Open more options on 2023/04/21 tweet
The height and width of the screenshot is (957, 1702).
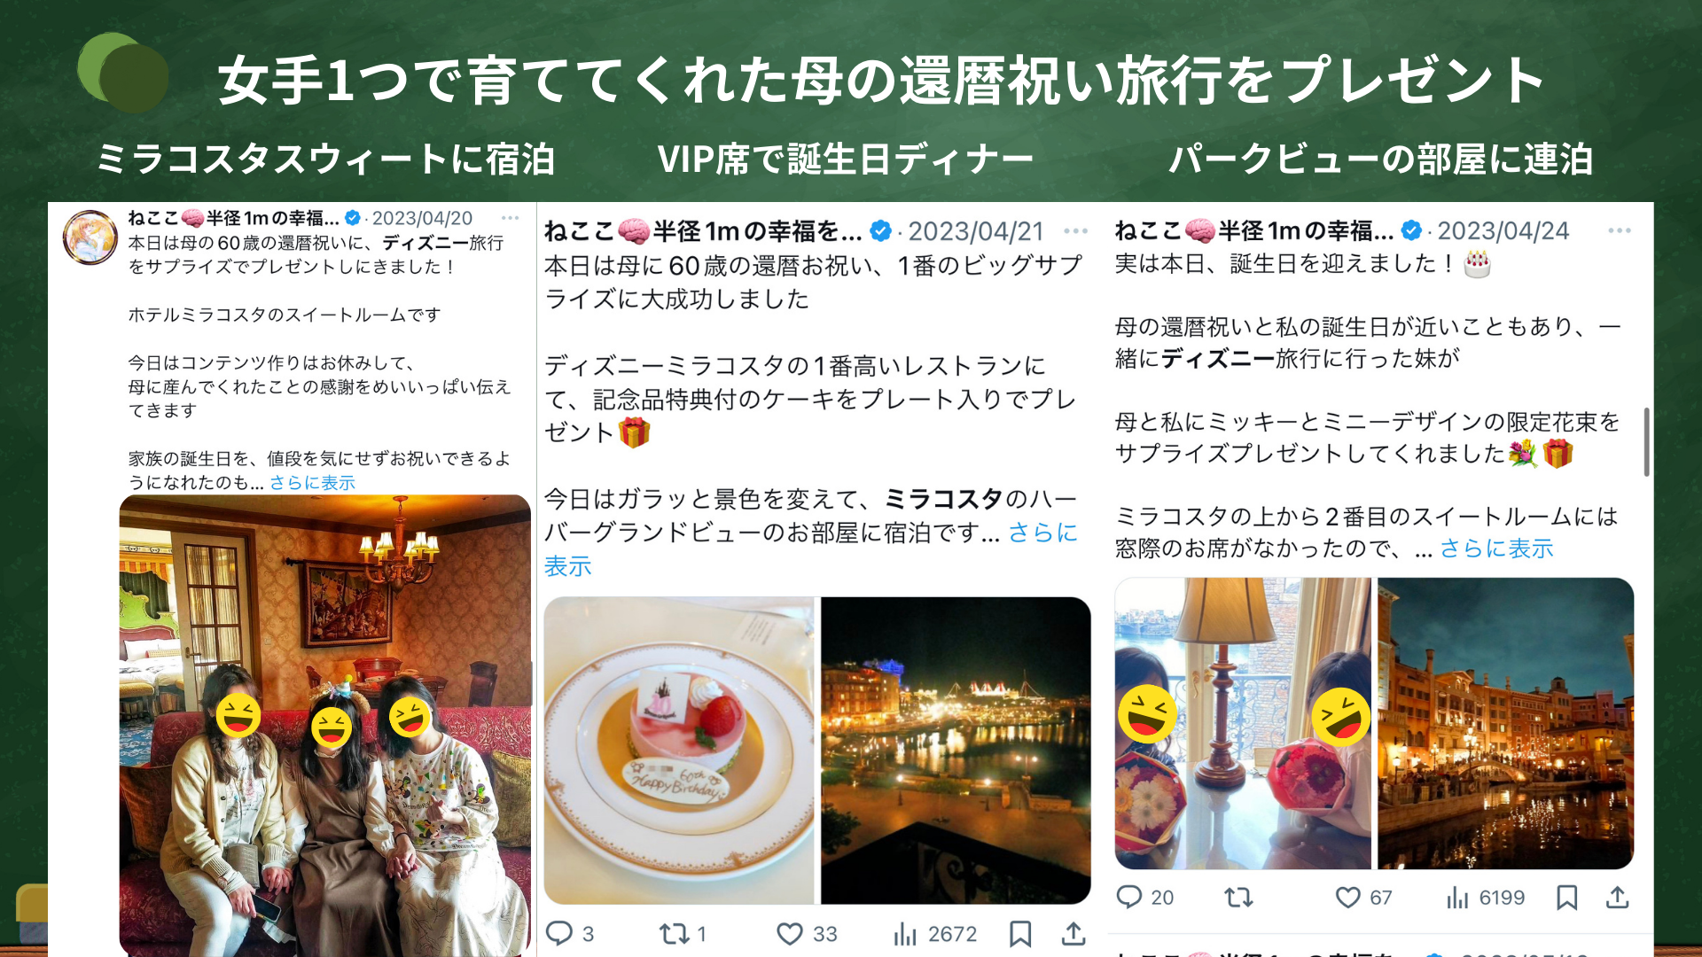(1076, 231)
